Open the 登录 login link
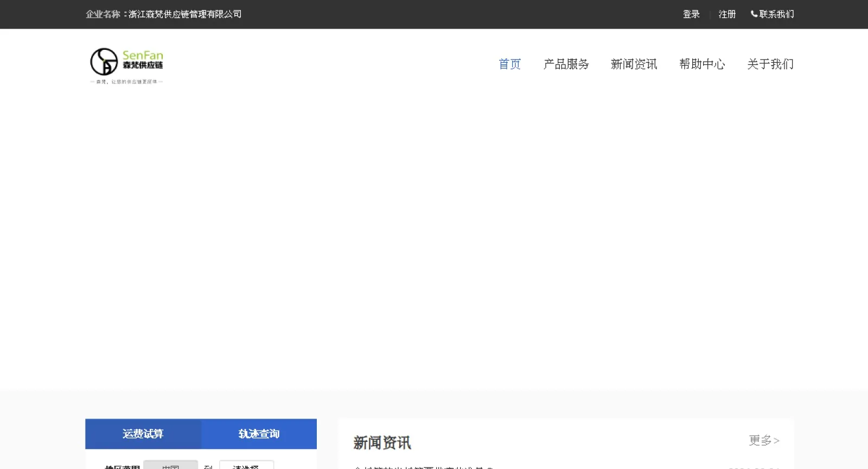 (x=691, y=14)
